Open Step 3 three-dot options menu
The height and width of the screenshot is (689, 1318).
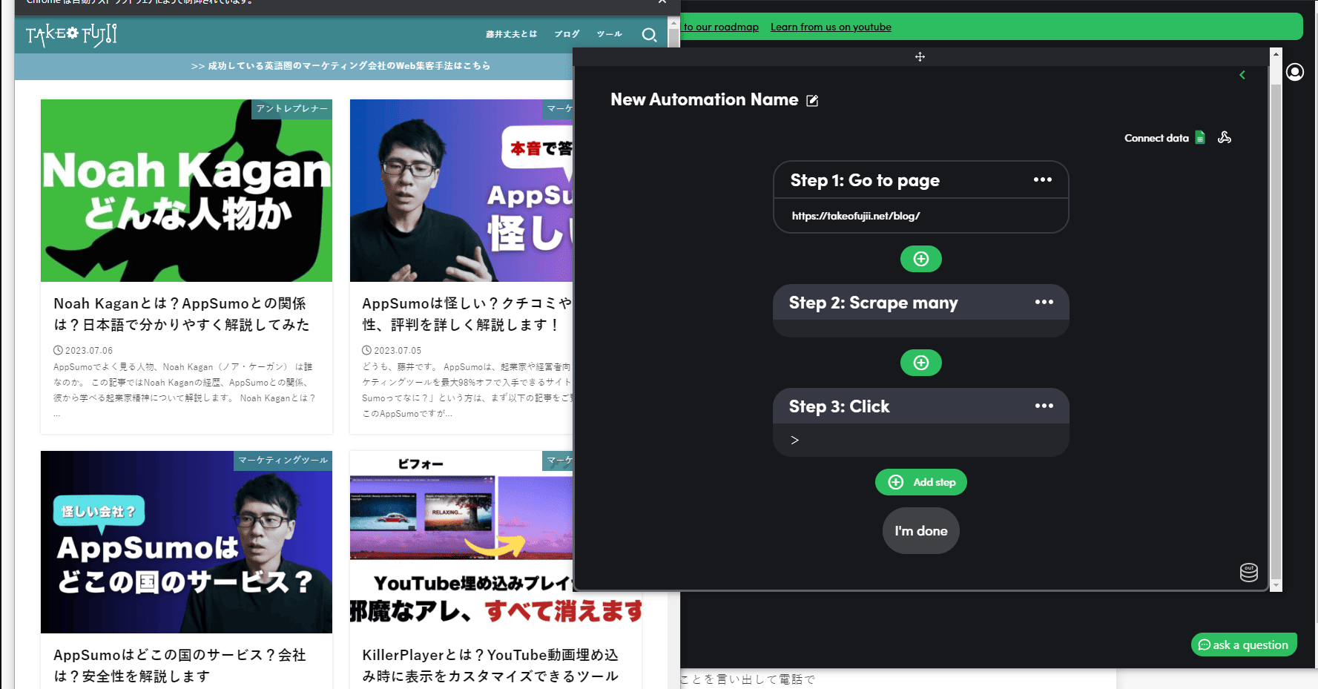(1044, 406)
